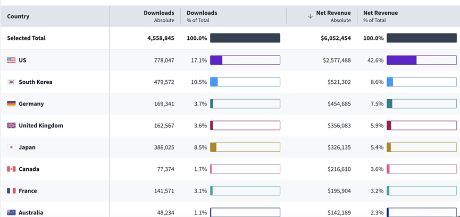Click US revenue share 42.6%

(375, 60)
